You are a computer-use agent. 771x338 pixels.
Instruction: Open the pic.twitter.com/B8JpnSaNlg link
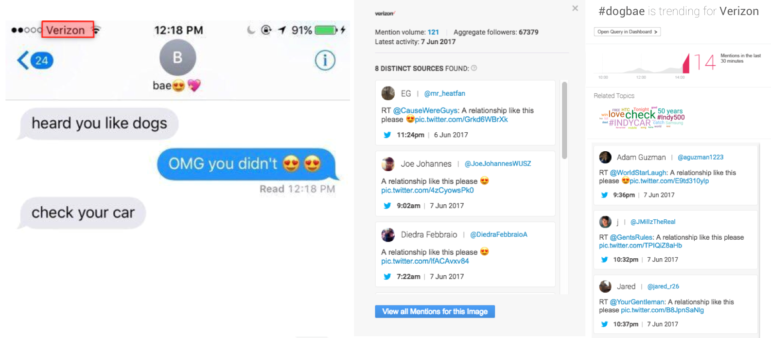click(x=662, y=310)
